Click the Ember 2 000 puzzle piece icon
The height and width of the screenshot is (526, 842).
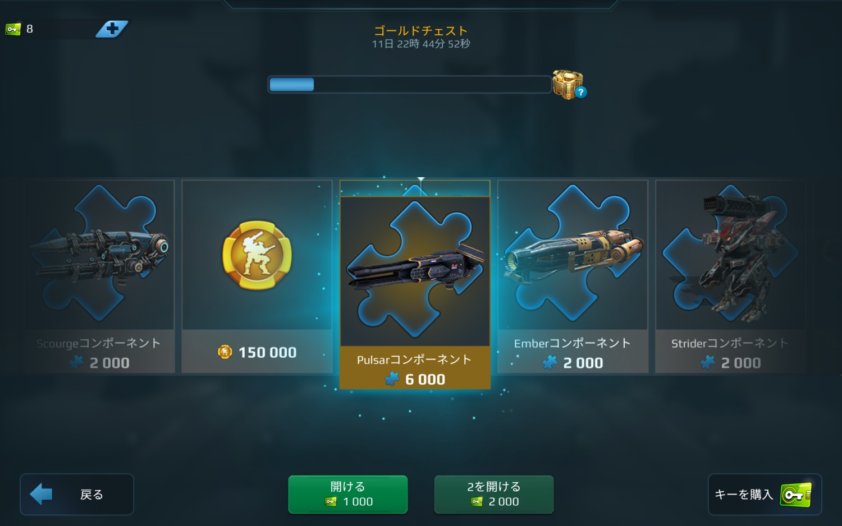[x=550, y=363]
